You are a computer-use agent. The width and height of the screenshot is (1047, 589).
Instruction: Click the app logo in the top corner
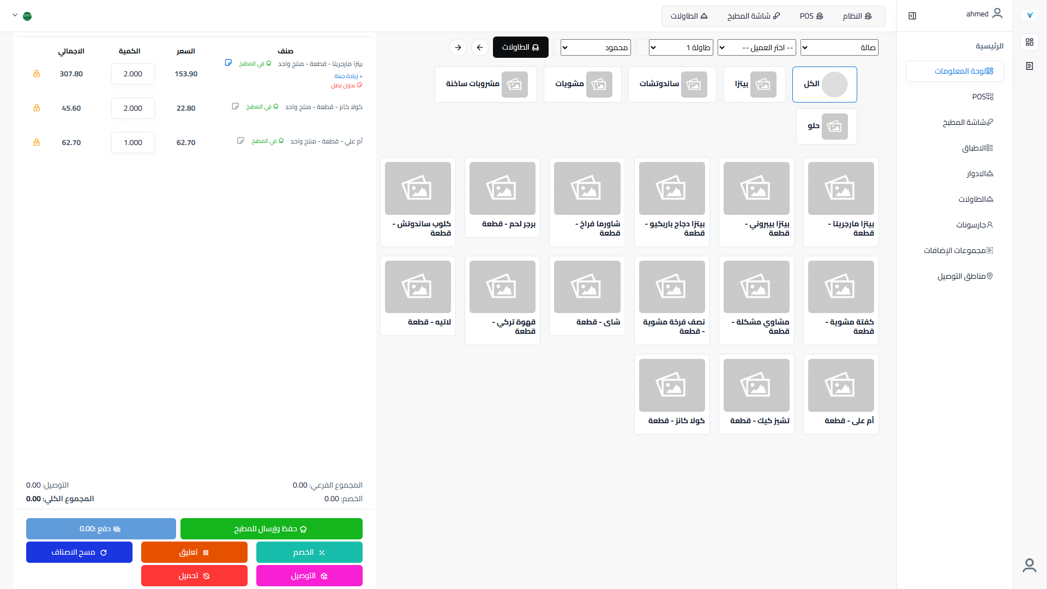(1030, 15)
